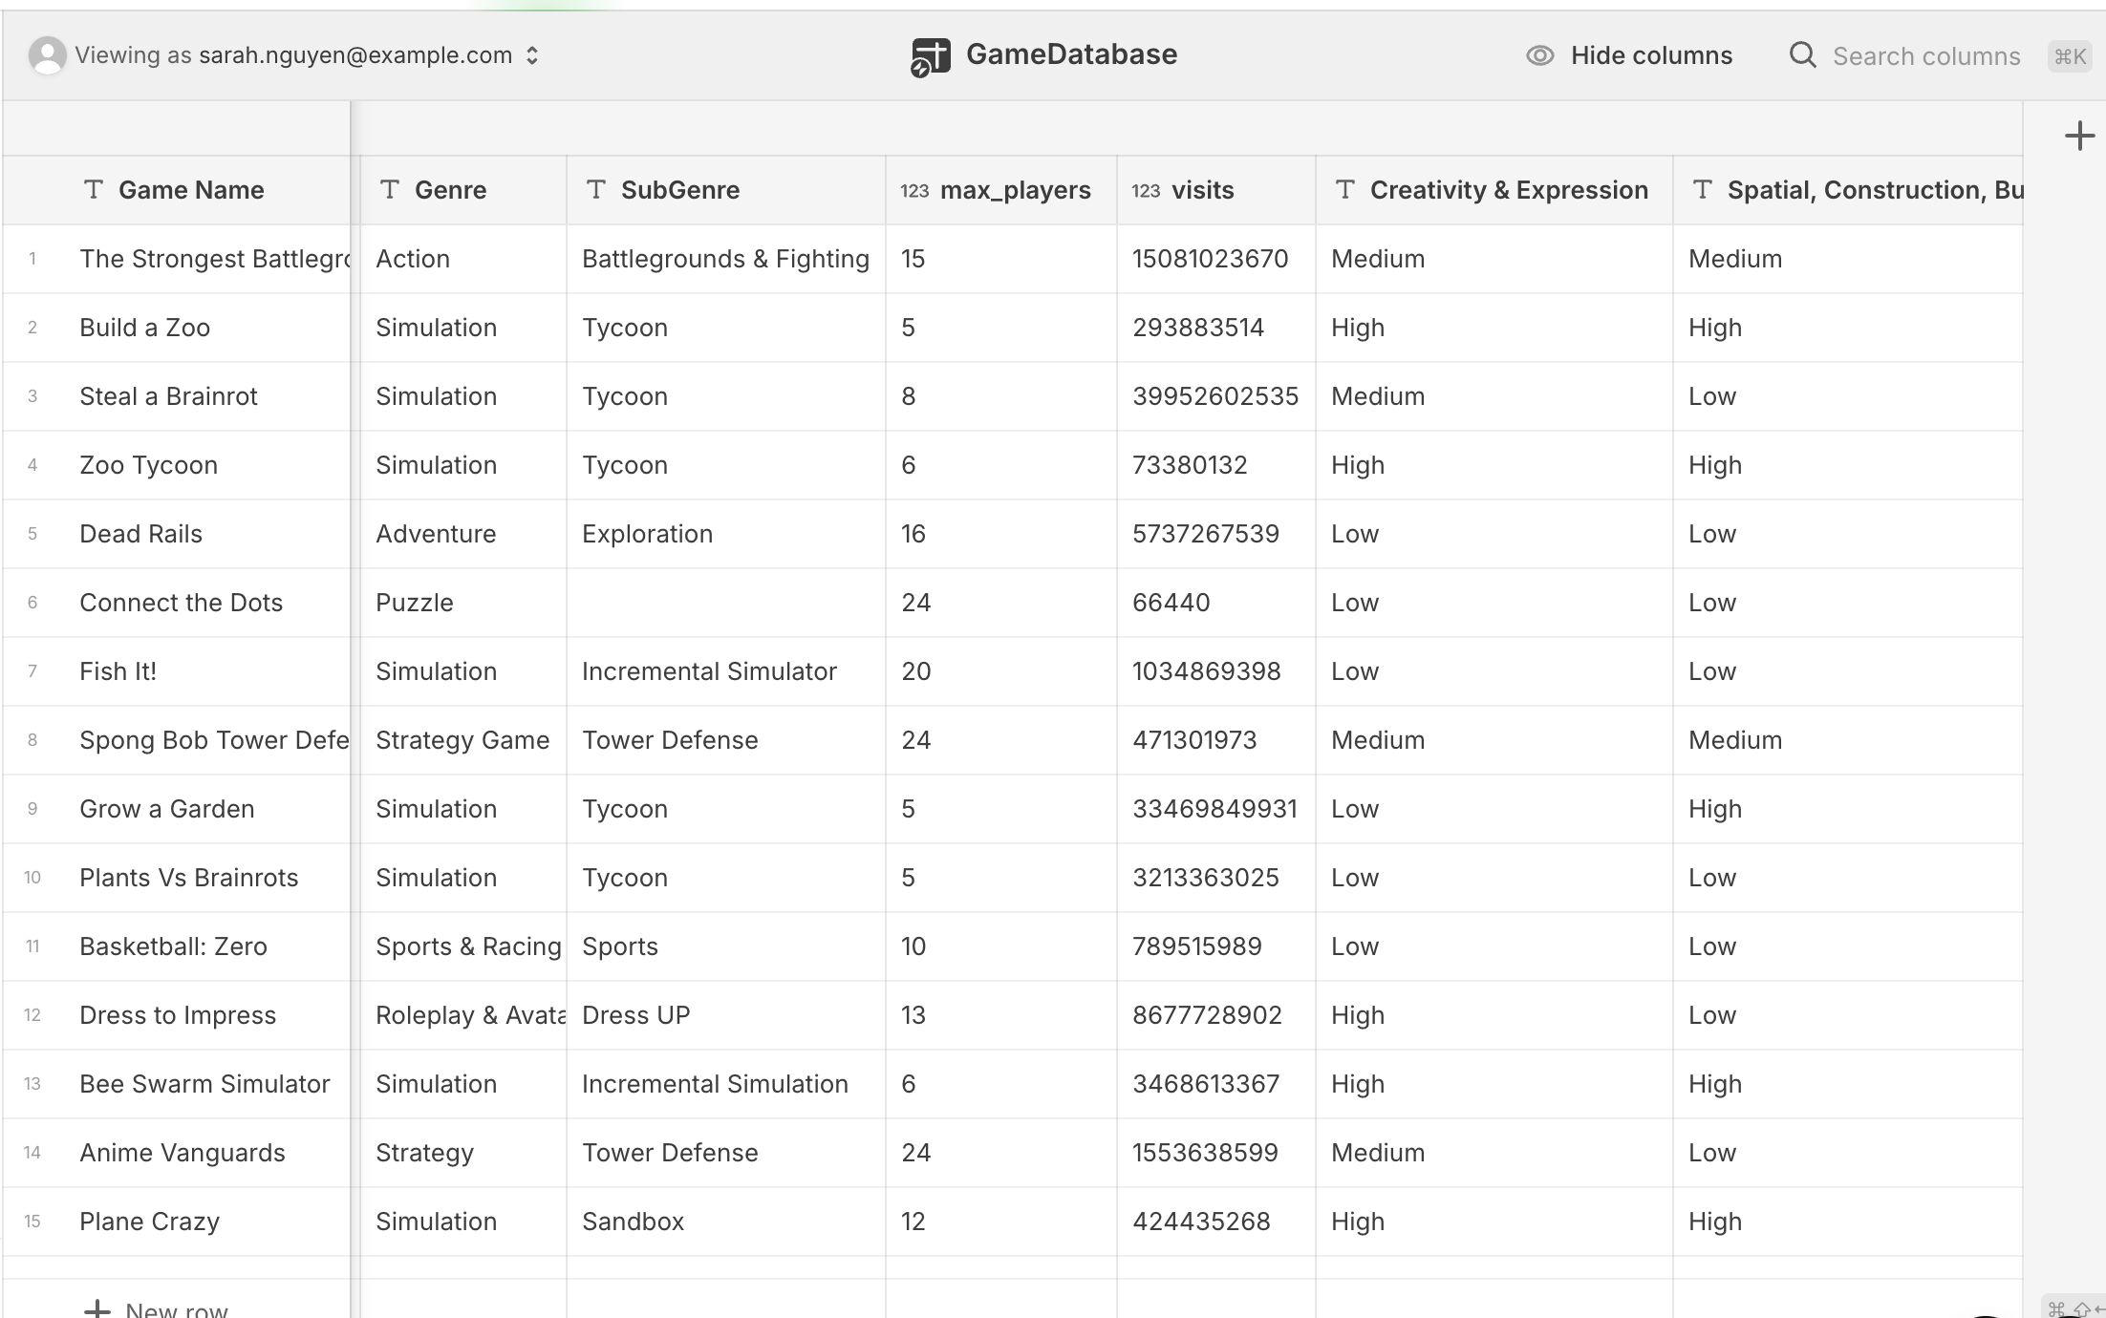Select the Steal a Brainrot visits cell
Image resolution: width=2106 pixels, height=1318 pixels.
(1214, 396)
